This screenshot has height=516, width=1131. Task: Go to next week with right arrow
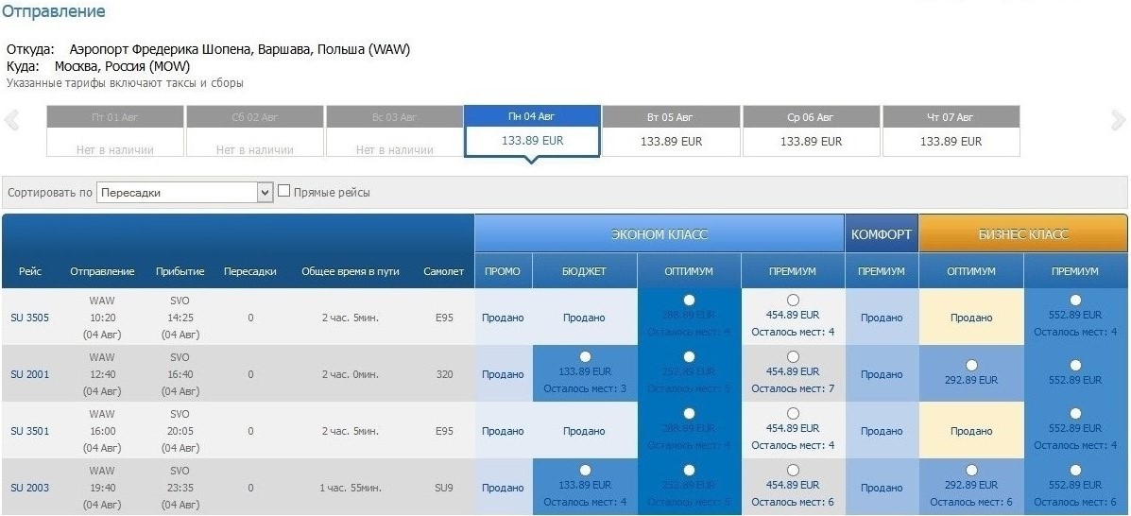(x=1118, y=120)
